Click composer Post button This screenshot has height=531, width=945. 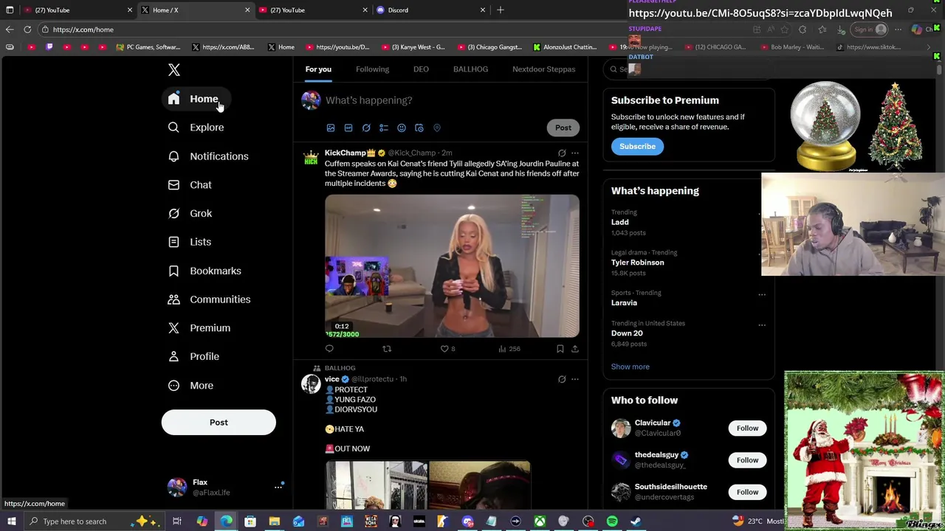coord(563,128)
